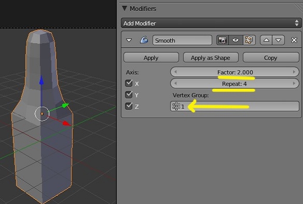Click the Vertex Group: label
This screenshot has width=303, height=204.
click(190, 95)
